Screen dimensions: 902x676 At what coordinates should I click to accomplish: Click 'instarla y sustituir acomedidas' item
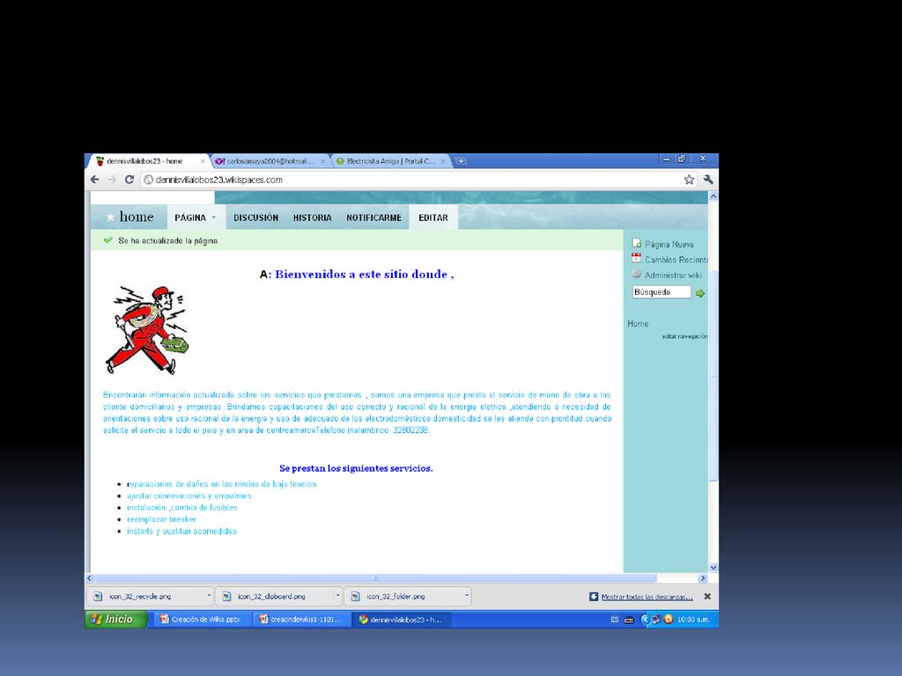click(x=181, y=531)
